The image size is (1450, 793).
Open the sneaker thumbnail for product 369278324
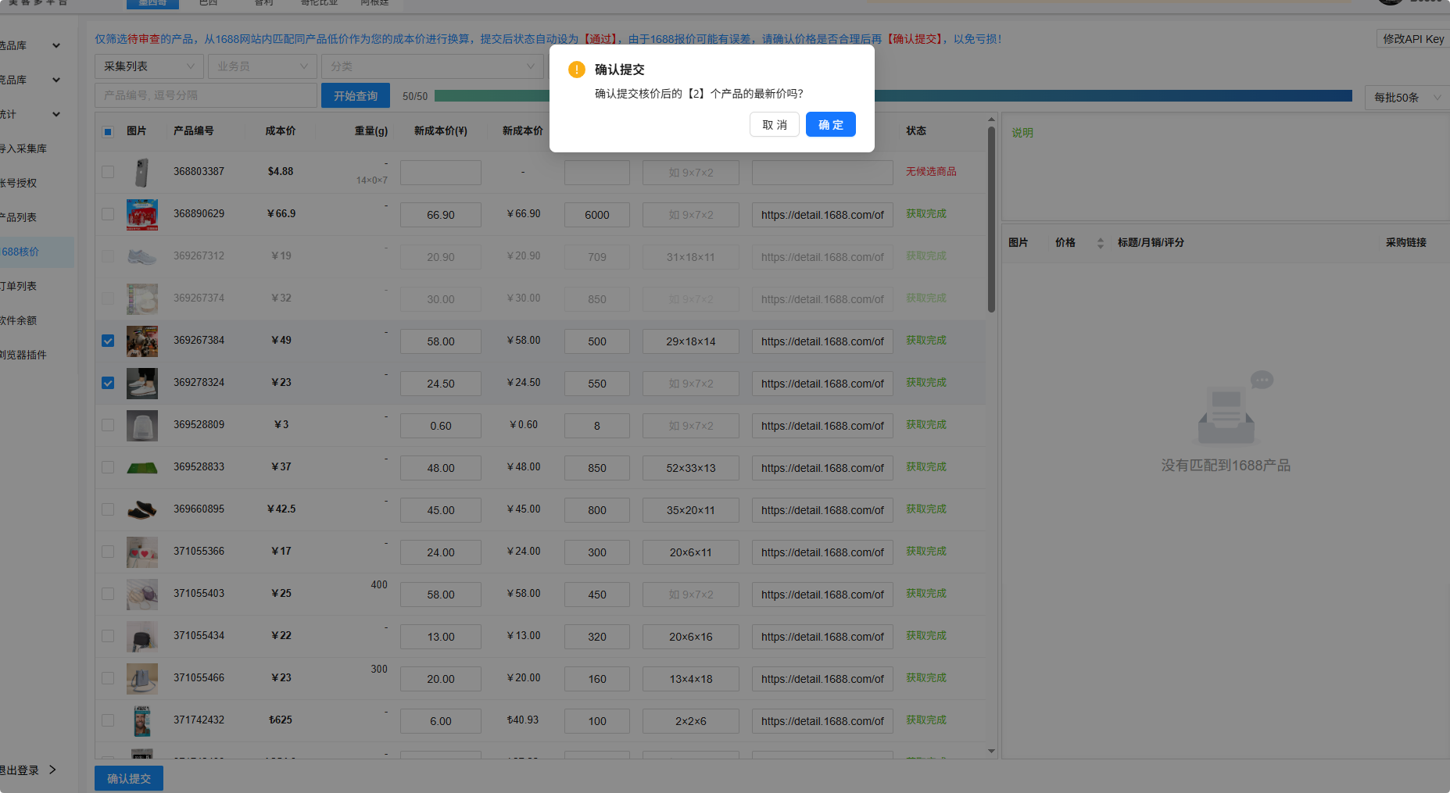point(142,384)
